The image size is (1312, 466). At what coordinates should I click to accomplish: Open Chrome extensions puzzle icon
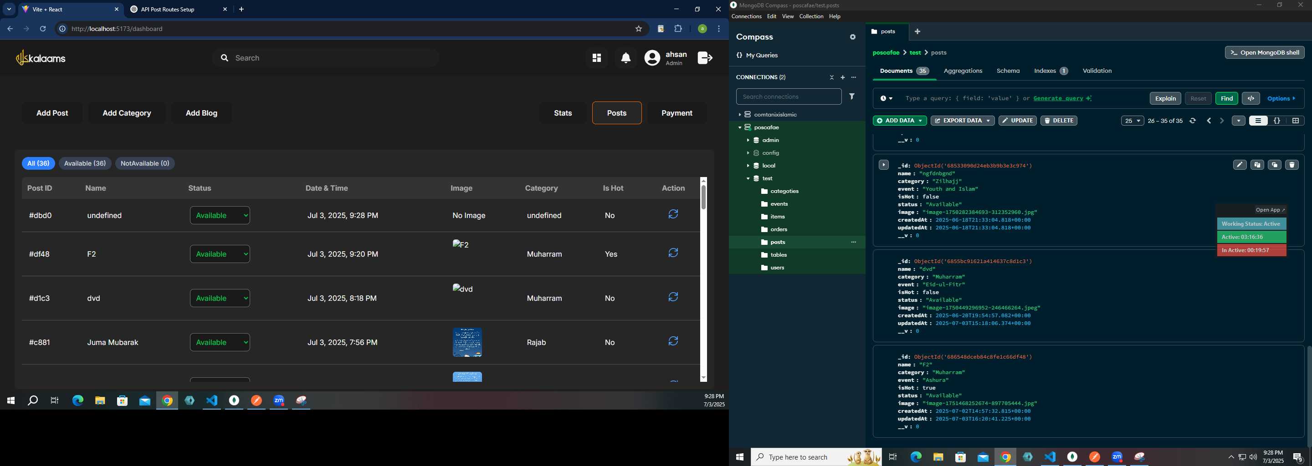tap(678, 29)
